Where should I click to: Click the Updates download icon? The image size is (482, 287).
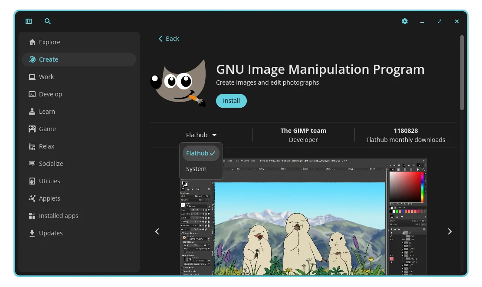pos(32,233)
